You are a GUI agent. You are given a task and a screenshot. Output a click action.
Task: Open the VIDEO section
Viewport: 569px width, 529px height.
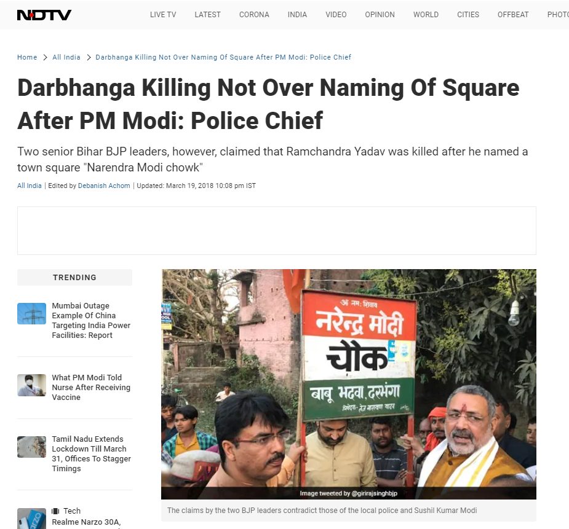336,15
